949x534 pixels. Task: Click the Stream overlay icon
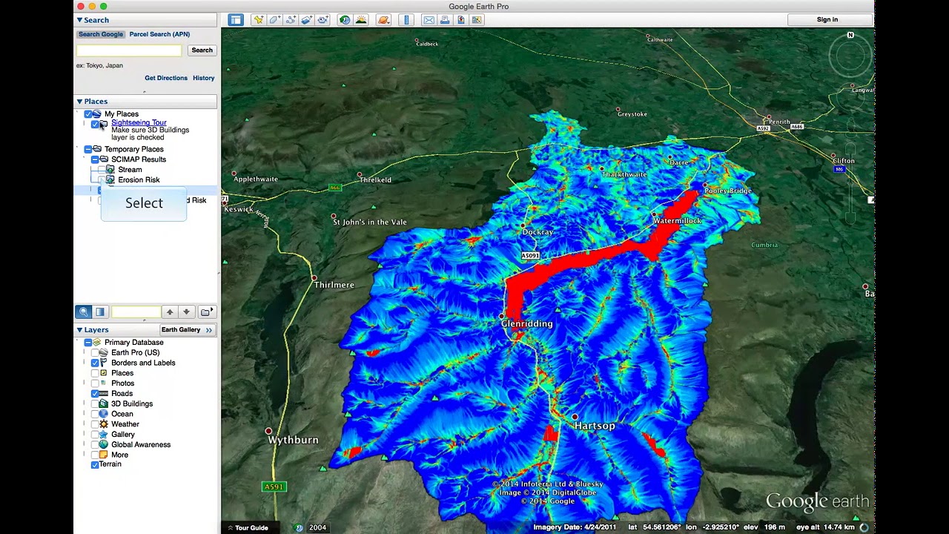click(x=110, y=170)
